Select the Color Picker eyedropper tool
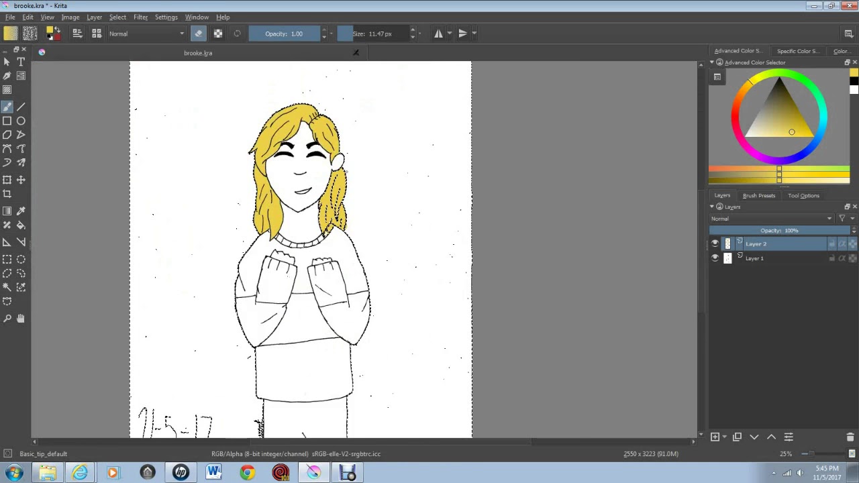Image resolution: width=859 pixels, height=483 pixels. tap(21, 211)
